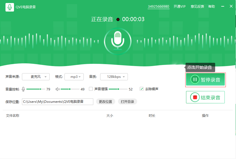The height and width of the screenshot is (159, 236).
Task: Click the red stop icon on 结束录音
Action: click(195, 97)
